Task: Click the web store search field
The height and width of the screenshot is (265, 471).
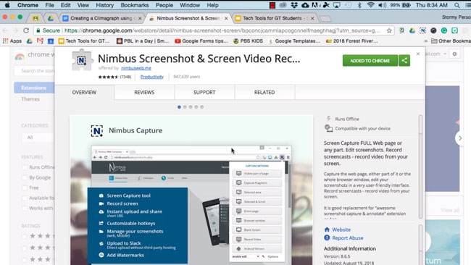Action: (x=34, y=71)
